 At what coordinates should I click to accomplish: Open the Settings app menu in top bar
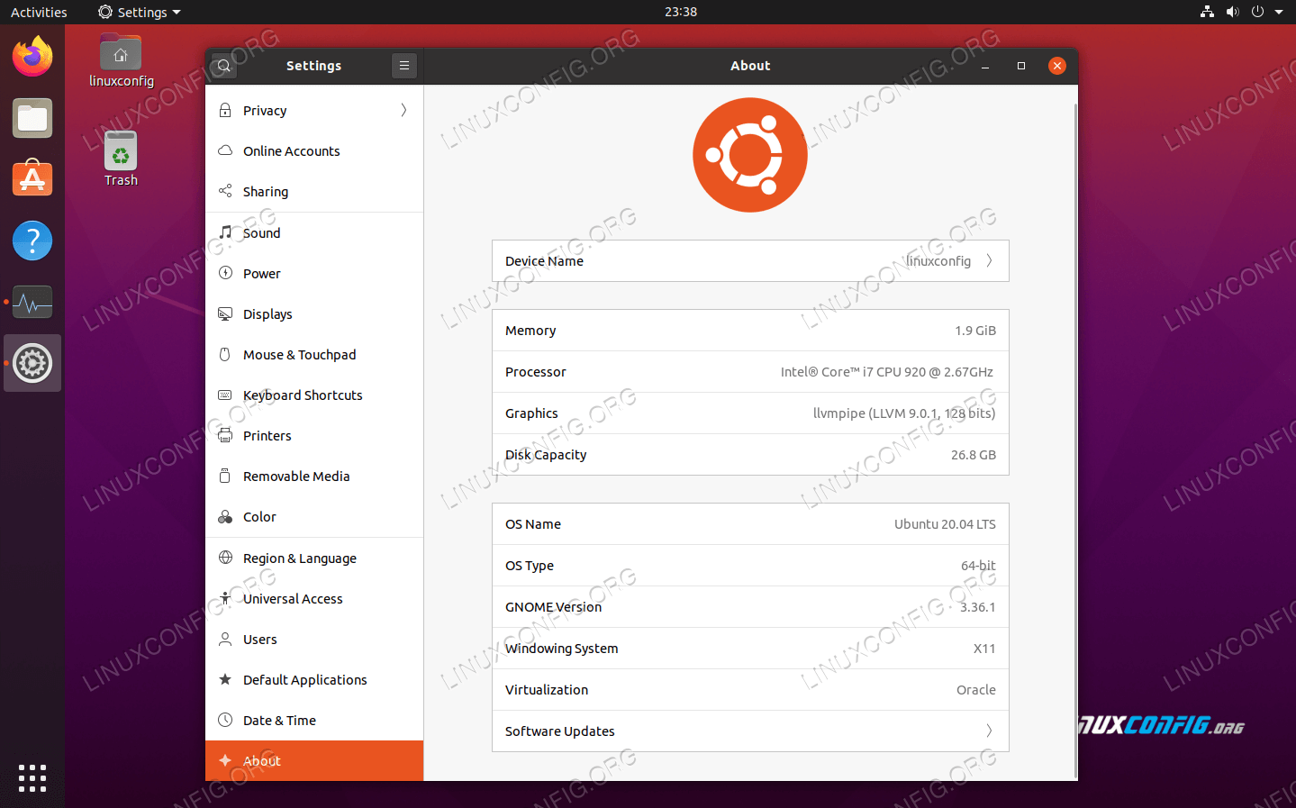coord(140,12)
